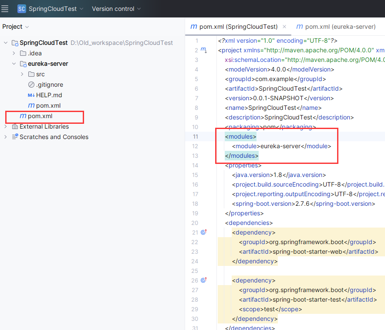Click the Maven gutter icon on line 2
Viewport: 385px width, 330px height.
point(203,51)
